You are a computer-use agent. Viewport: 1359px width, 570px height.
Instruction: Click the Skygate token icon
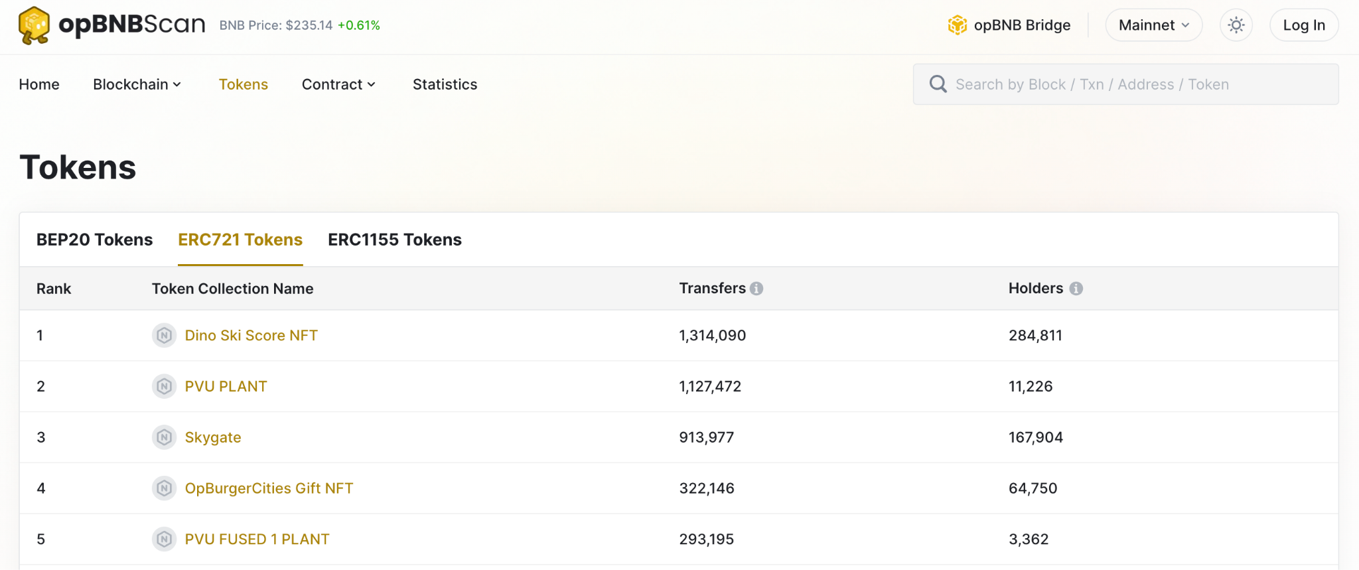[x=164, y=437]
